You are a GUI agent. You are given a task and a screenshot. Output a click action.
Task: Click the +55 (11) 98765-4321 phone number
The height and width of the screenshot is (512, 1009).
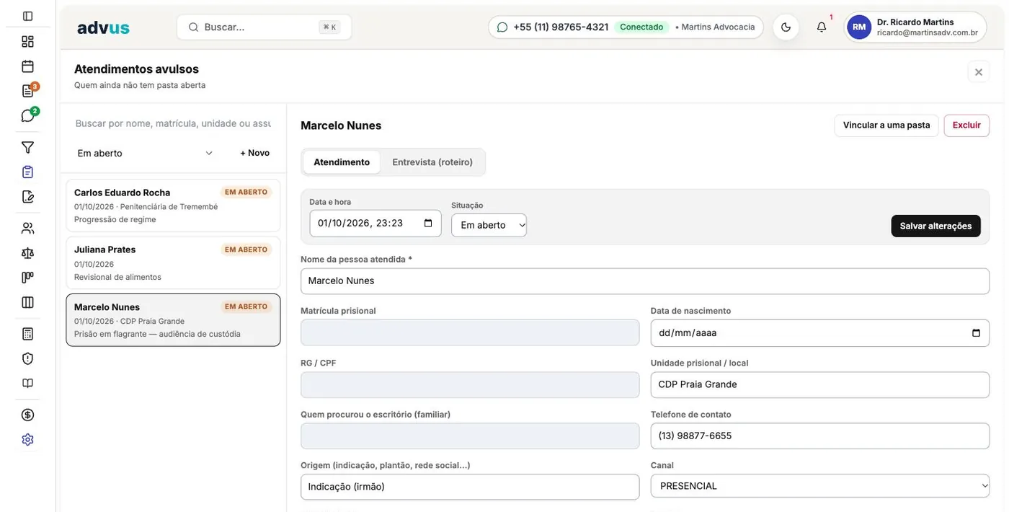point(561,27)
